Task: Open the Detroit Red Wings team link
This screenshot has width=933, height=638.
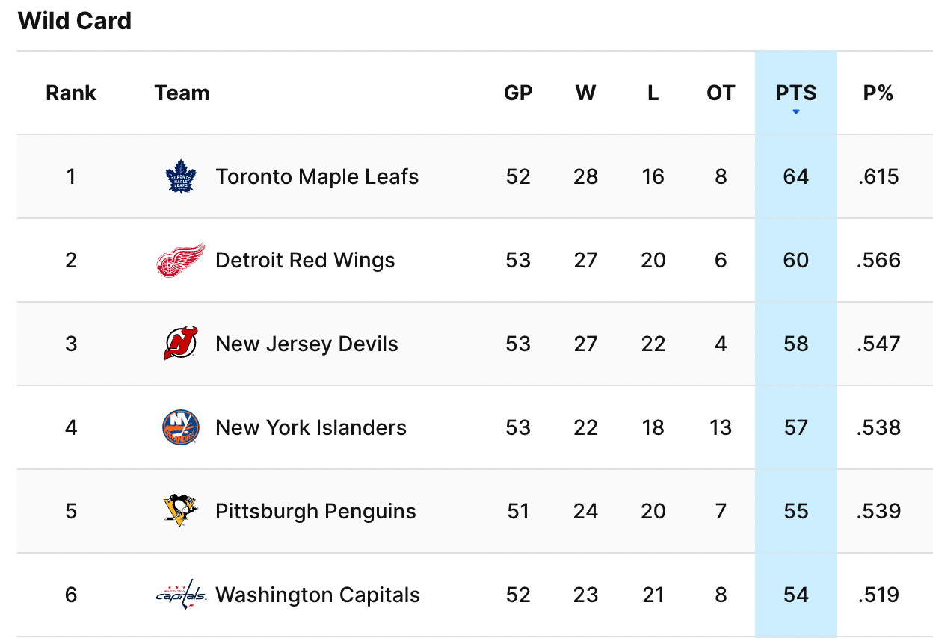Action: pyautogui.click(x=305, y=260)
